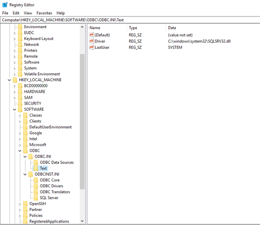Image resolution: width=260 pixels, height=225 pixels.
Task: Click the Keyboard Layout folder icon
Action: (x=20, y=39)
